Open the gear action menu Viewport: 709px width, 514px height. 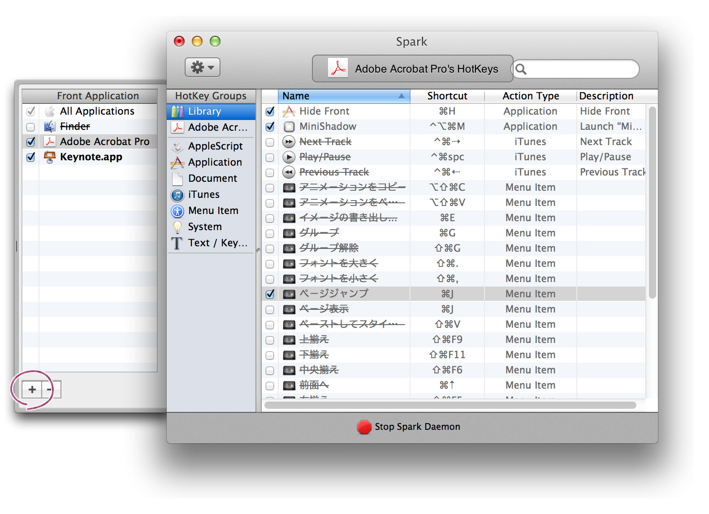pyautogui.click(x=202, y=68)
